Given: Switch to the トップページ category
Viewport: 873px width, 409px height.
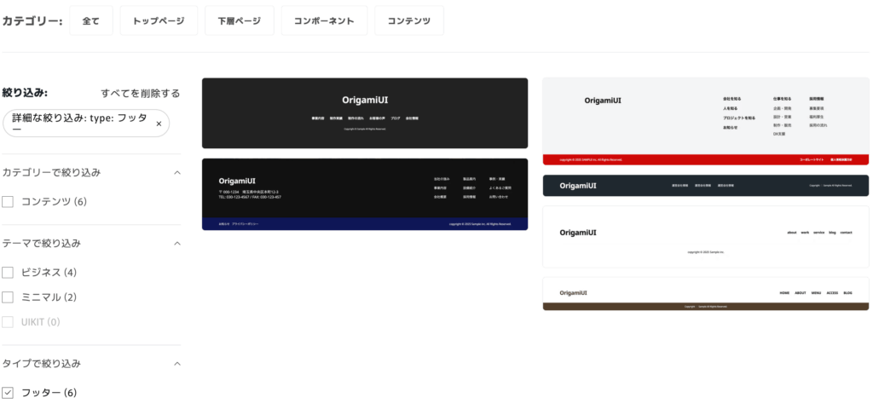Looking at the screenshot, I should 159,20.
